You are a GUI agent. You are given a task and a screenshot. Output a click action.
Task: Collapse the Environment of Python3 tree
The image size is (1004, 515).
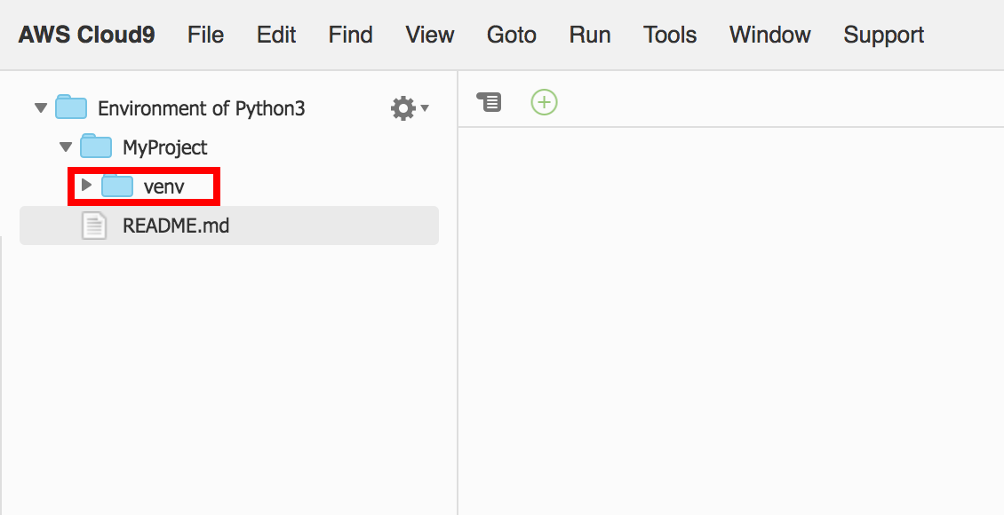pyautogui.click(x=40, y=107)
